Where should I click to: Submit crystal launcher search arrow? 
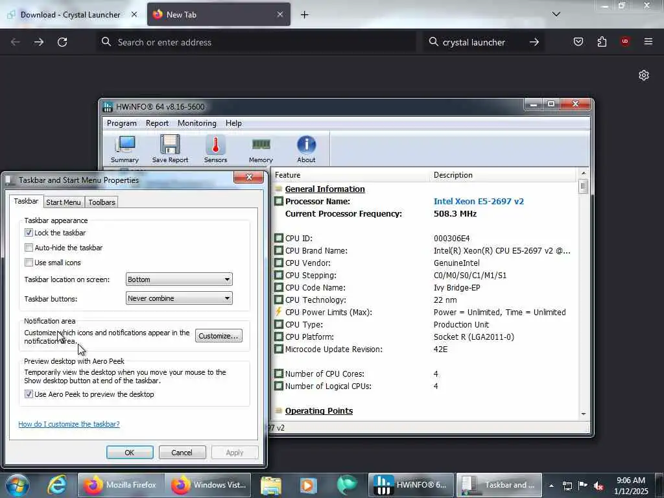(x=534, y=42)
